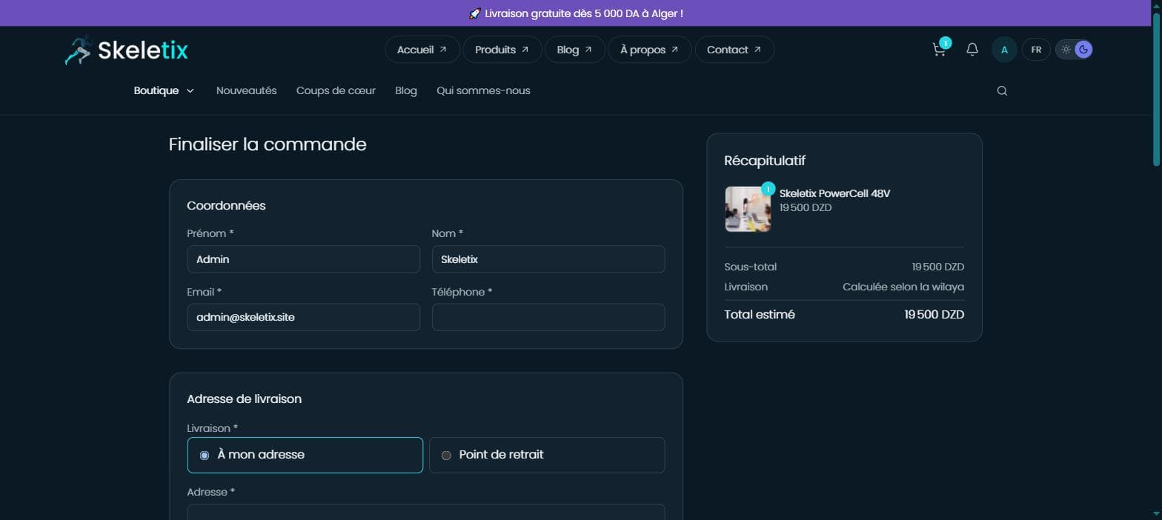Focus the empty Téléphone field

[x=548, y=317]
